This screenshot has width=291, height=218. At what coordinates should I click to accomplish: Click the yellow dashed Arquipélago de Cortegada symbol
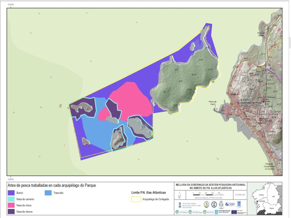coord(136,199)
